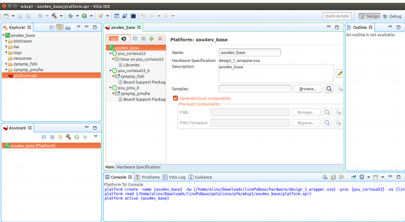This screenshot has height=222, width=405.
Task: Click bug debug icon in Assistant panel
Action: pos(85,137)
